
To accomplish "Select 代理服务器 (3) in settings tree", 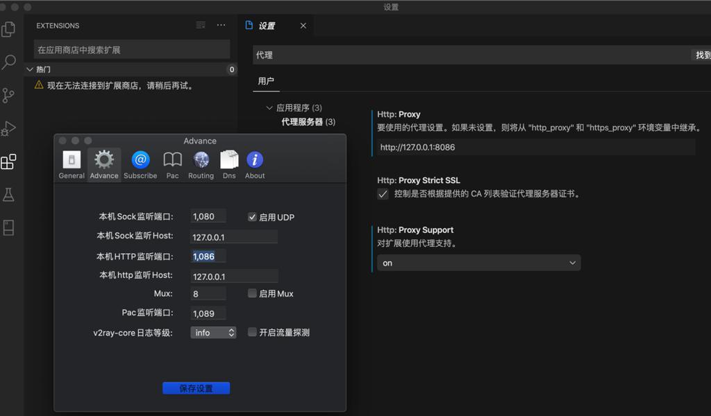I will point(308,122).
